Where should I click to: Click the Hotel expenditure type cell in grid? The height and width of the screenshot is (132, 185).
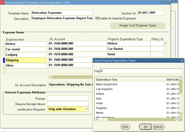coord(129,54)
